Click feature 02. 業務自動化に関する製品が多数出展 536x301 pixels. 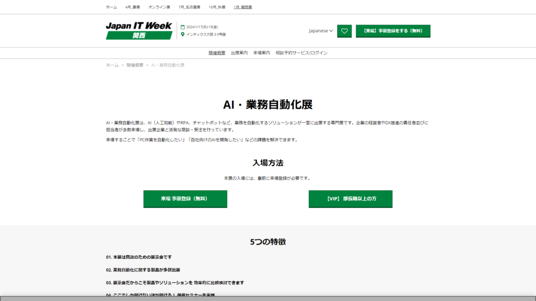(x=143, y=270)
